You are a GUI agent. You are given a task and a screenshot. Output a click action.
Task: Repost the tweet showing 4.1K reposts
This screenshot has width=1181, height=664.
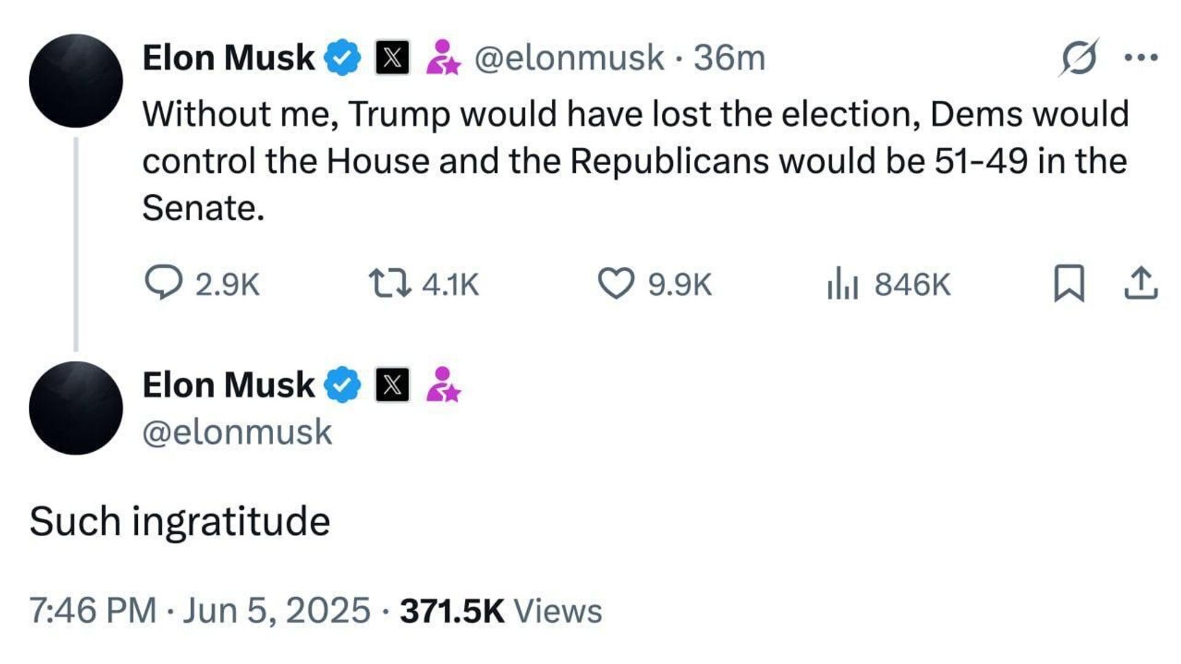pos(389,283)
